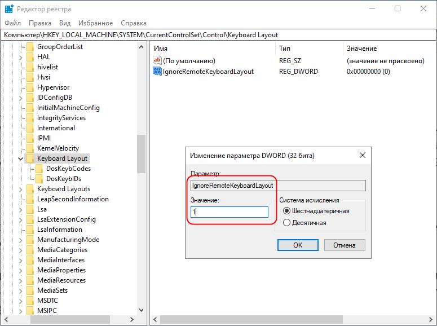
Task: Click the Keyboard Layouts folder icon
Action: point(30,189)
